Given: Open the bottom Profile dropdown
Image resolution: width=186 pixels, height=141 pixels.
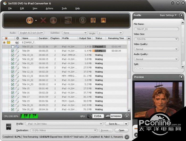Looking at the screenshot, I should coord(64,124).
